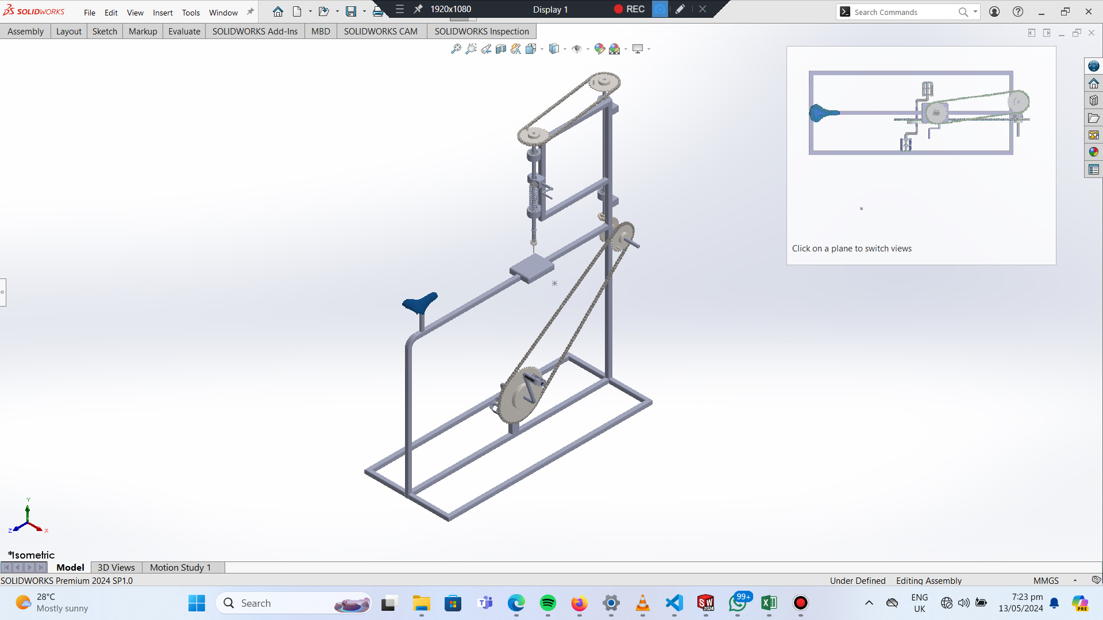Viewport: 1103px width, 620px height.
Task: Click the Apply Scene icon
Action: pyautogui.click(x=615, y=49)
